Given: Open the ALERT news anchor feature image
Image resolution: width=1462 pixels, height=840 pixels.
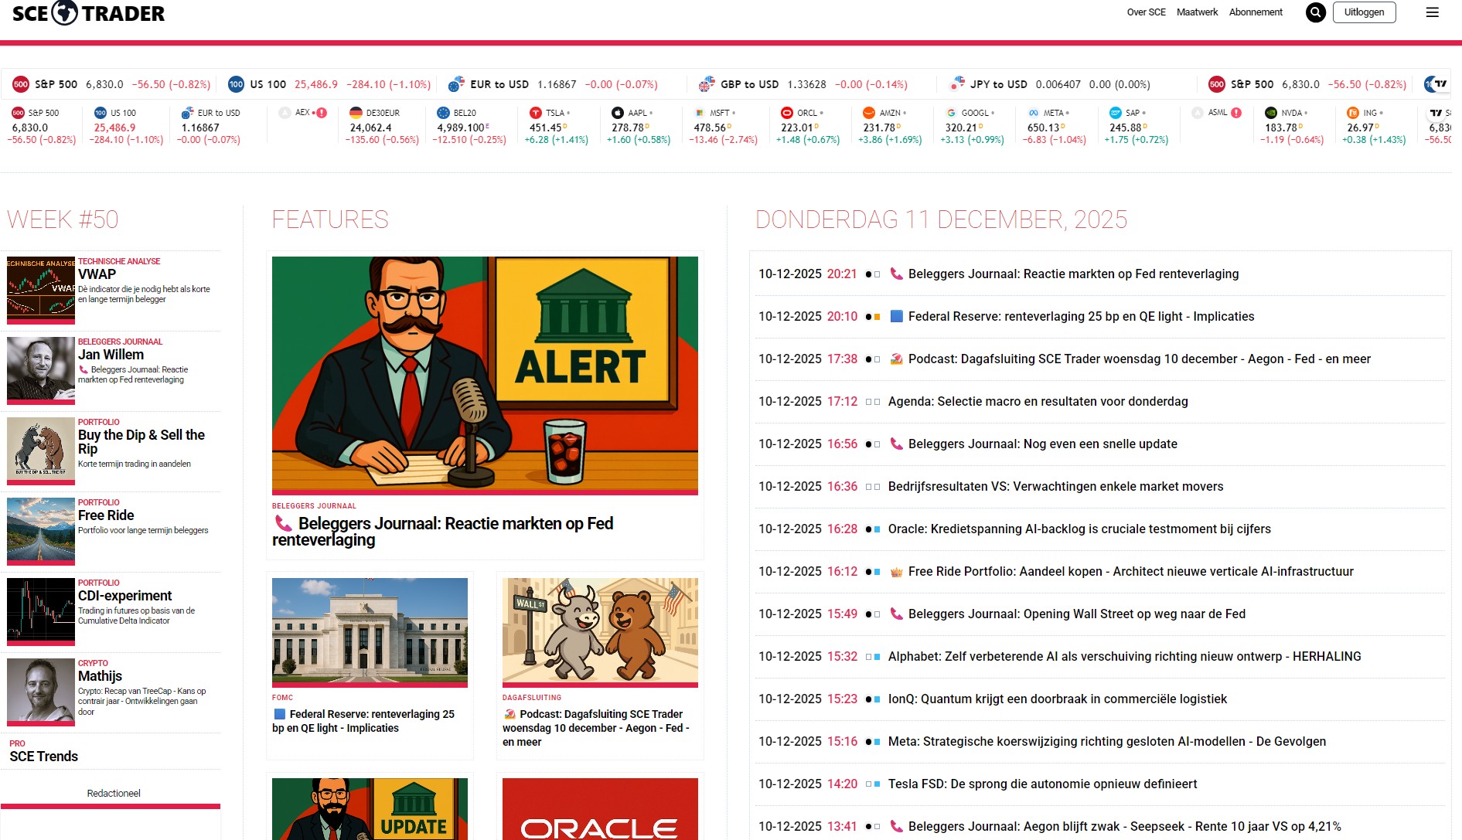Looking at the screenshot, I should (x=485, y=376).
